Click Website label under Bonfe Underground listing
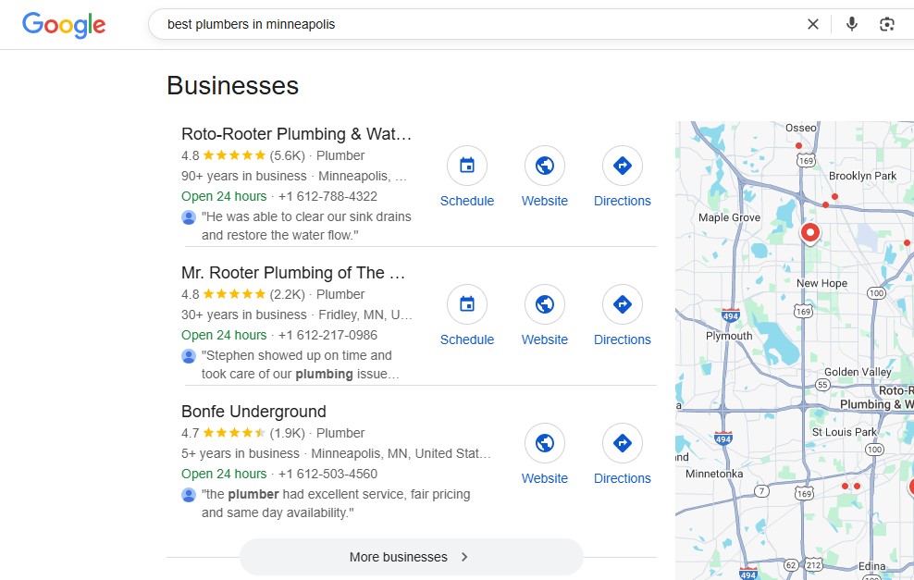914x580 pixels. point(545,478)
